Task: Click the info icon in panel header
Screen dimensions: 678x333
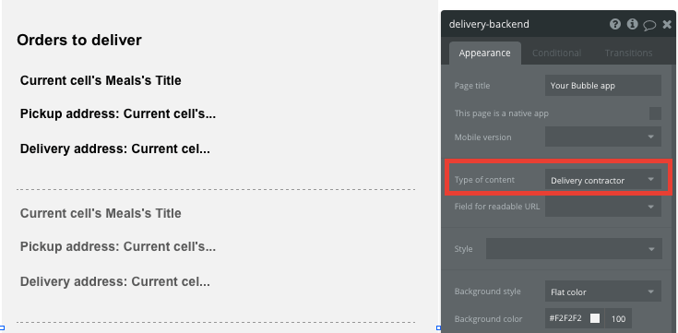Action: click(x=632, y=24)
